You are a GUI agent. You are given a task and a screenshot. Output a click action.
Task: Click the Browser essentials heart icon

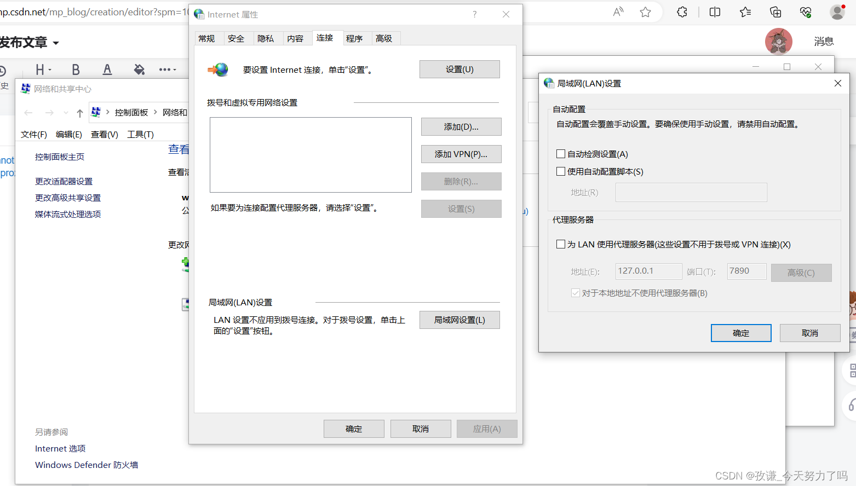click(805, 11)
